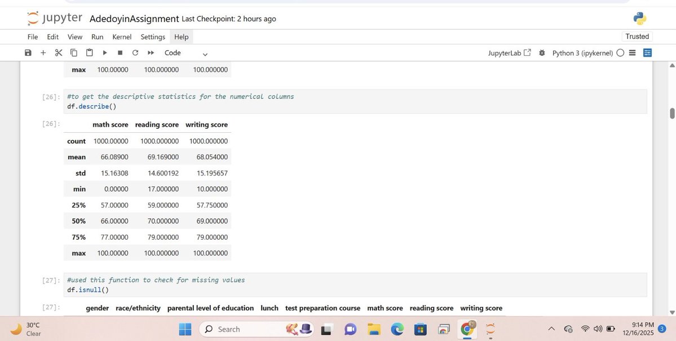Click the scroll up arrow of the notebook
This screenshot has height=341, width=676.
(671, 65)
